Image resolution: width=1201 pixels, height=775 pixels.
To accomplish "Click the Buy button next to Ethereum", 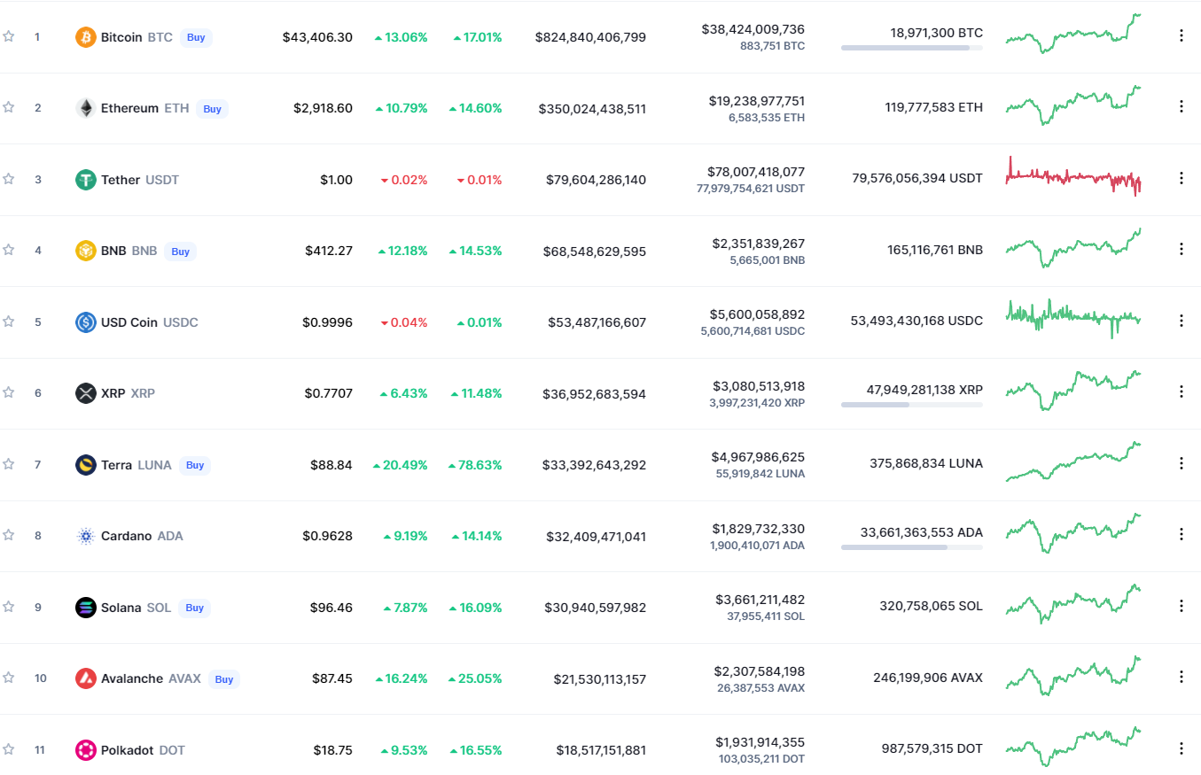I will [x=212, y=109].
